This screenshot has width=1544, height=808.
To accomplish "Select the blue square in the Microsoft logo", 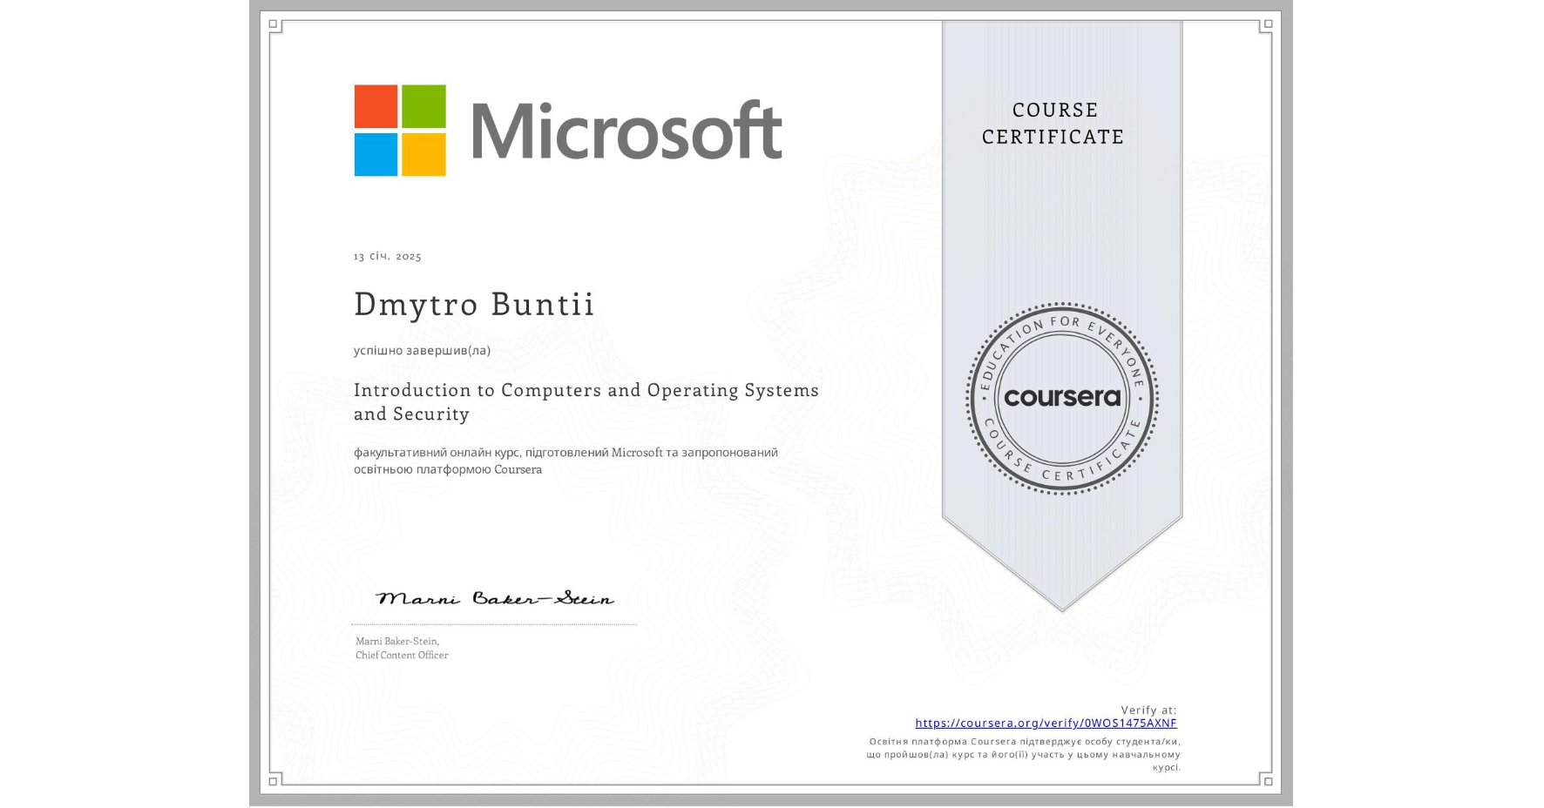I will 376,154.
